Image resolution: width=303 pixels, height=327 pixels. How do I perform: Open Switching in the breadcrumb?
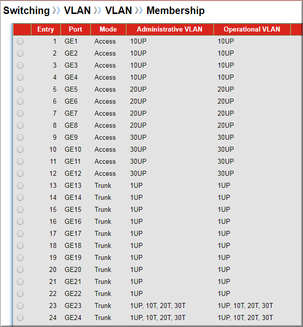pos(26,11)
